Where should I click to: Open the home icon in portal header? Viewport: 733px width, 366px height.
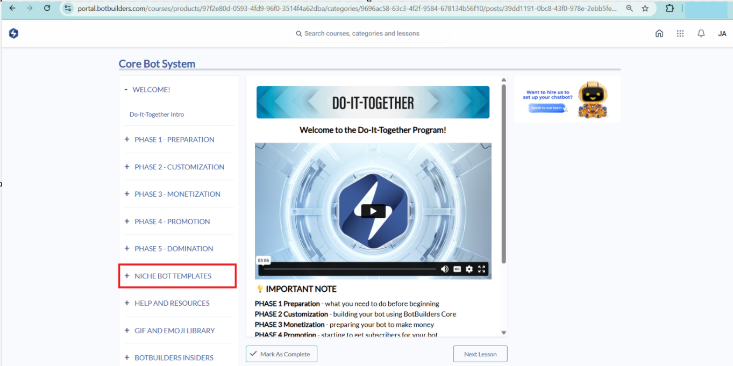pyautogui.click(x=659, y=33)
